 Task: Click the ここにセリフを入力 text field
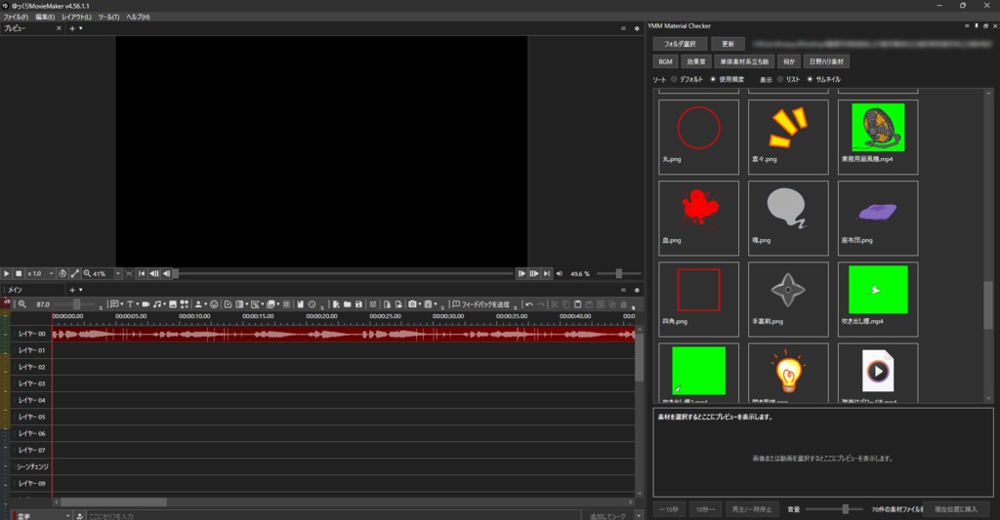335,515
